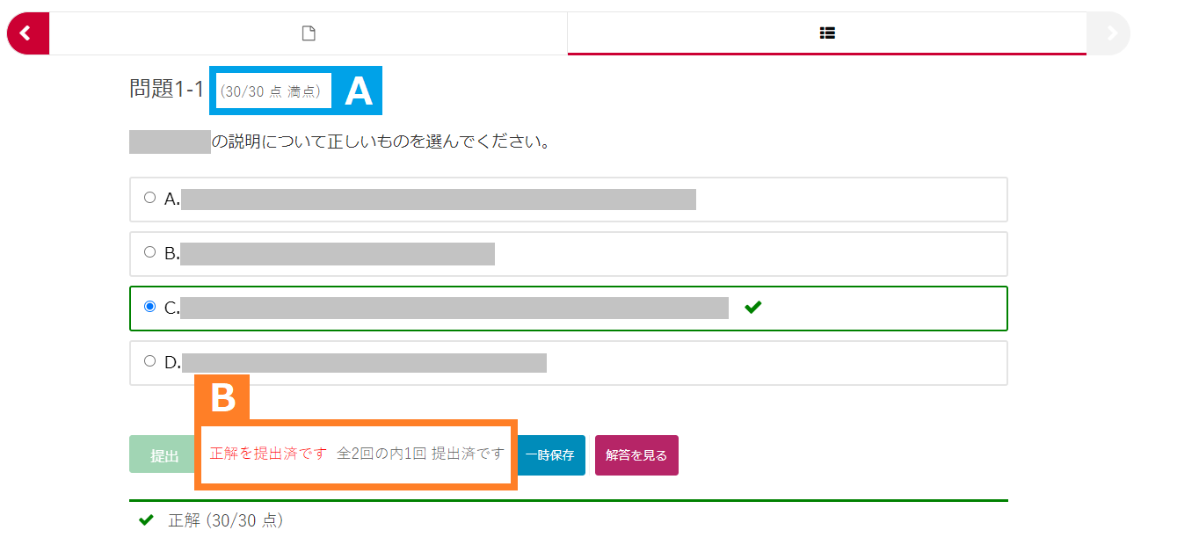The height and width of the screenshot is (552, 1199).
Task: Switch to the list icon tab
Action: coord(826,33)
